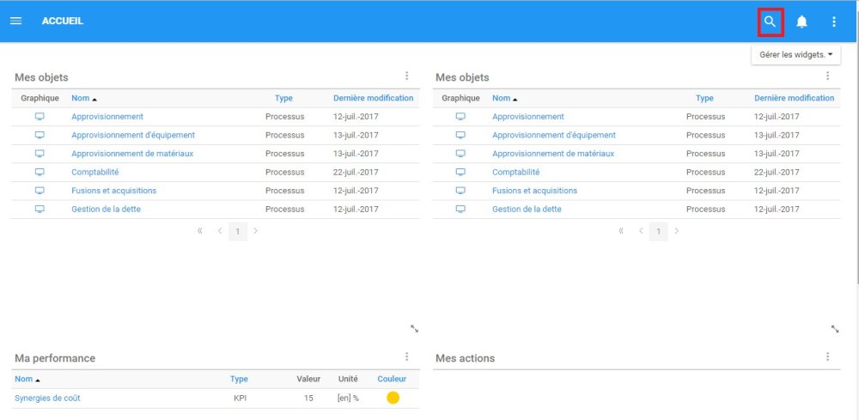The width and height of the screenshot is (859, 420).
Task: Open Synergies de coût KPI link
Action: (47, 398)
